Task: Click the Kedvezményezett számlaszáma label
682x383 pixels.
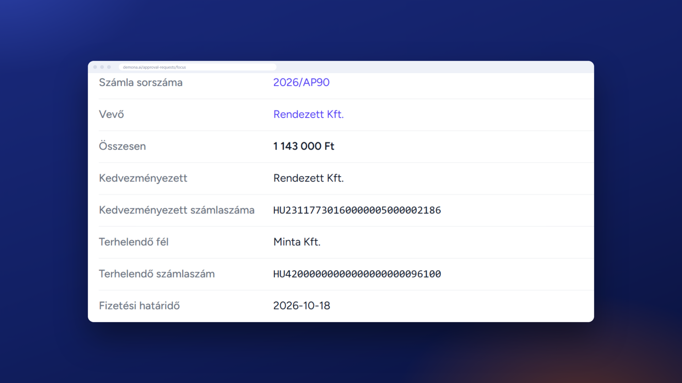Action: [177, 210]
